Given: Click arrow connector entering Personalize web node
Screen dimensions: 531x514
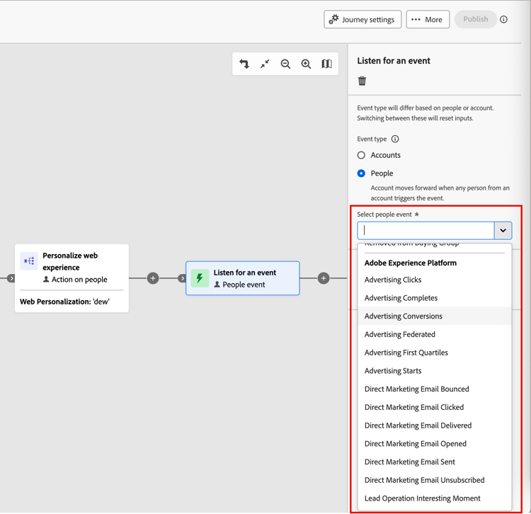Looking at the screenshot, I should click(11, 278).
